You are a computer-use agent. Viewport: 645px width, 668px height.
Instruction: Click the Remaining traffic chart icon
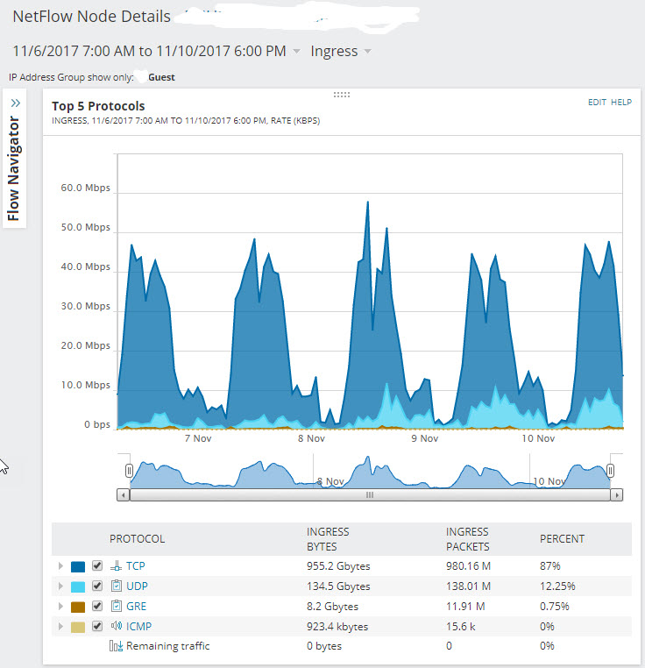tap(116, 646)
